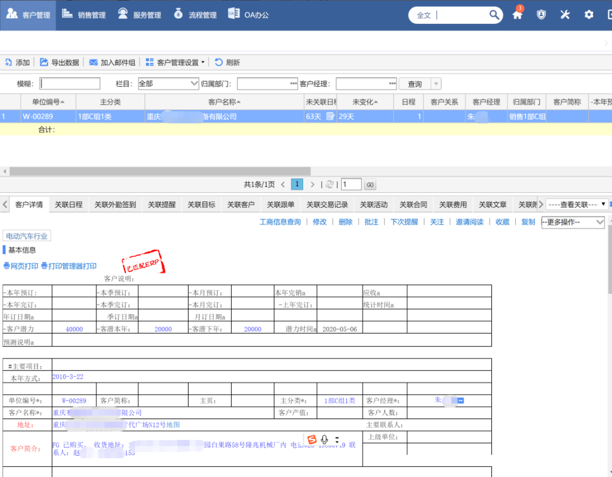Click the 查询 button
Viewport: 612px width, 477px height.
[x=414, y=84]
